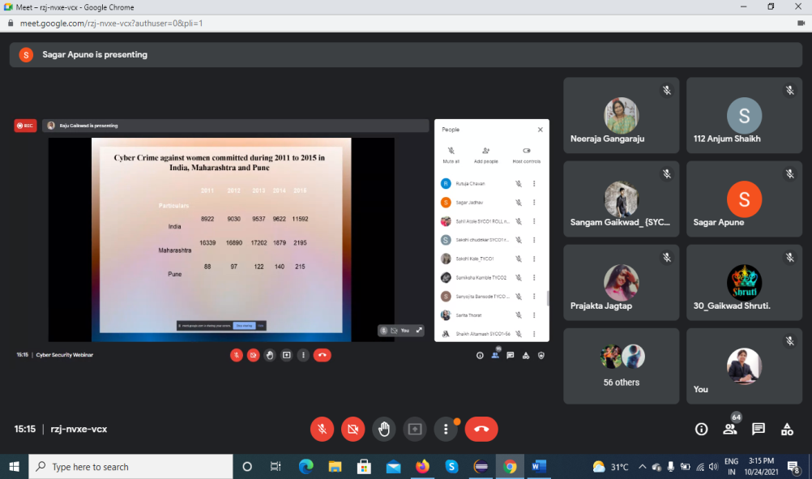Image resolution: width=812 pixels, height=479 pixels.
Task: Select Add people in the People panel
Action: point(485,151)
